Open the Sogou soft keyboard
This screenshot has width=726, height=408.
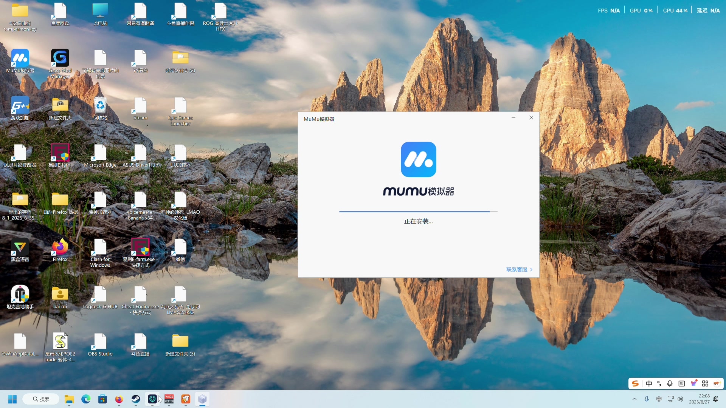click(x=681, y=383)
